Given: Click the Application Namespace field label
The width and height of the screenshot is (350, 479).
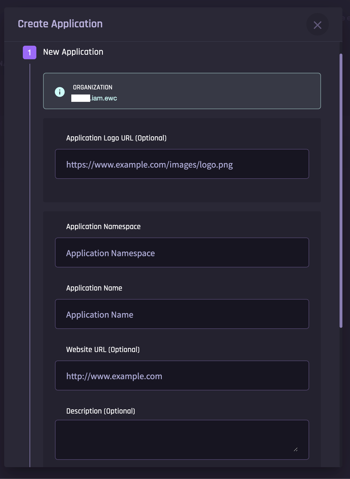Looking at the screenshot, I should coord(103,227).
